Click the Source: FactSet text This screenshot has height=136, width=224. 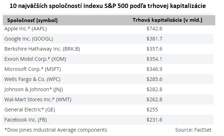click(x=193, y=130)
